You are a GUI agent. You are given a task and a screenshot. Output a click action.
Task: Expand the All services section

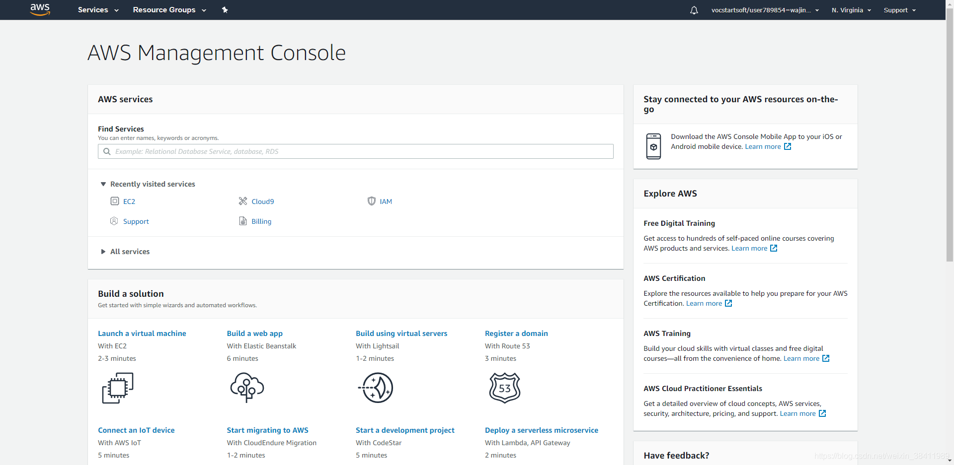click(x=125, y=252)
